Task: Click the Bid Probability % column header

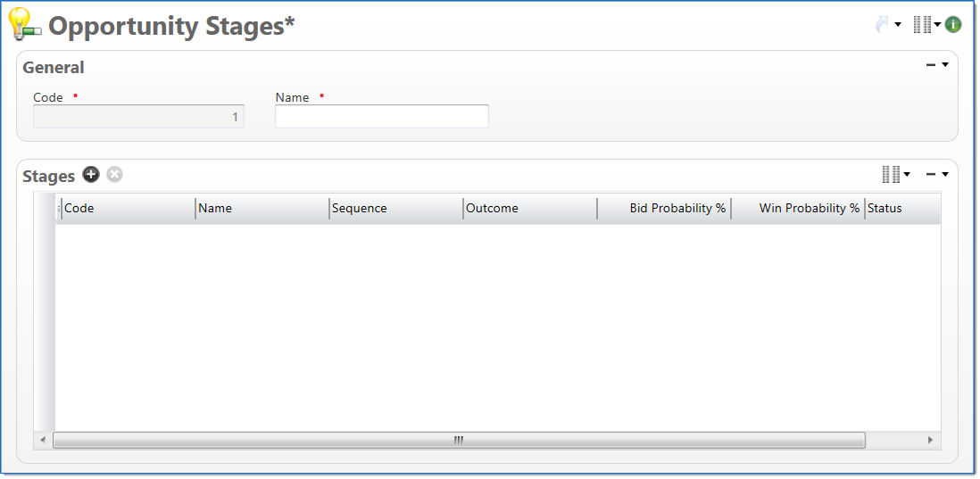Action: point(664,209)
